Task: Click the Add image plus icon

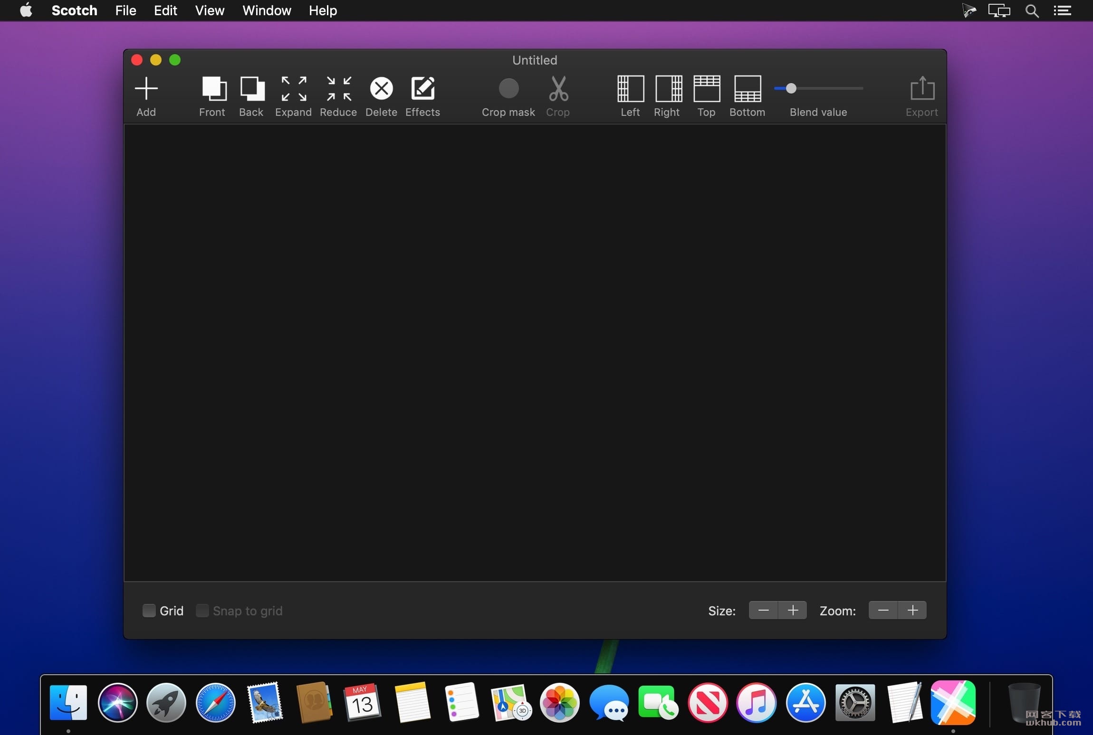Action: (x=146, y=89)
